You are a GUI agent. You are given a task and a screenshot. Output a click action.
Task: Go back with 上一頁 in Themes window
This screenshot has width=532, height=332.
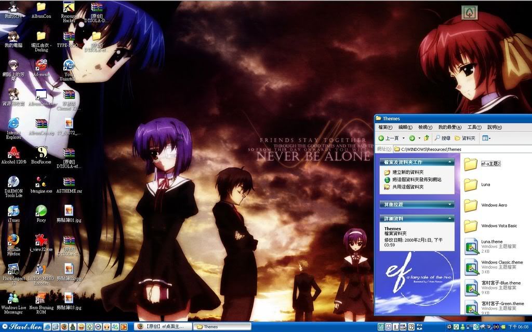tap(389, 138)
